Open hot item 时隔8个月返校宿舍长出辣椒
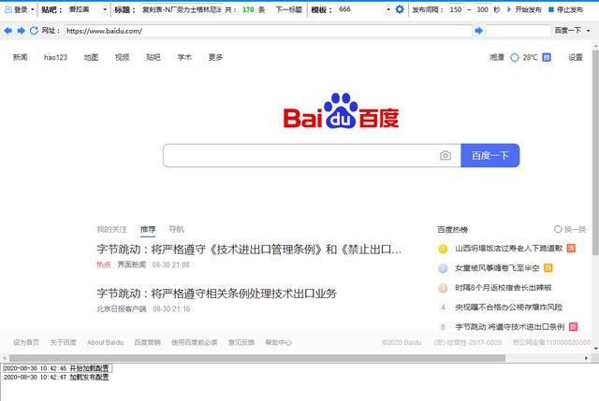Viewport: 599px width, 401px height. pos(504,288)
